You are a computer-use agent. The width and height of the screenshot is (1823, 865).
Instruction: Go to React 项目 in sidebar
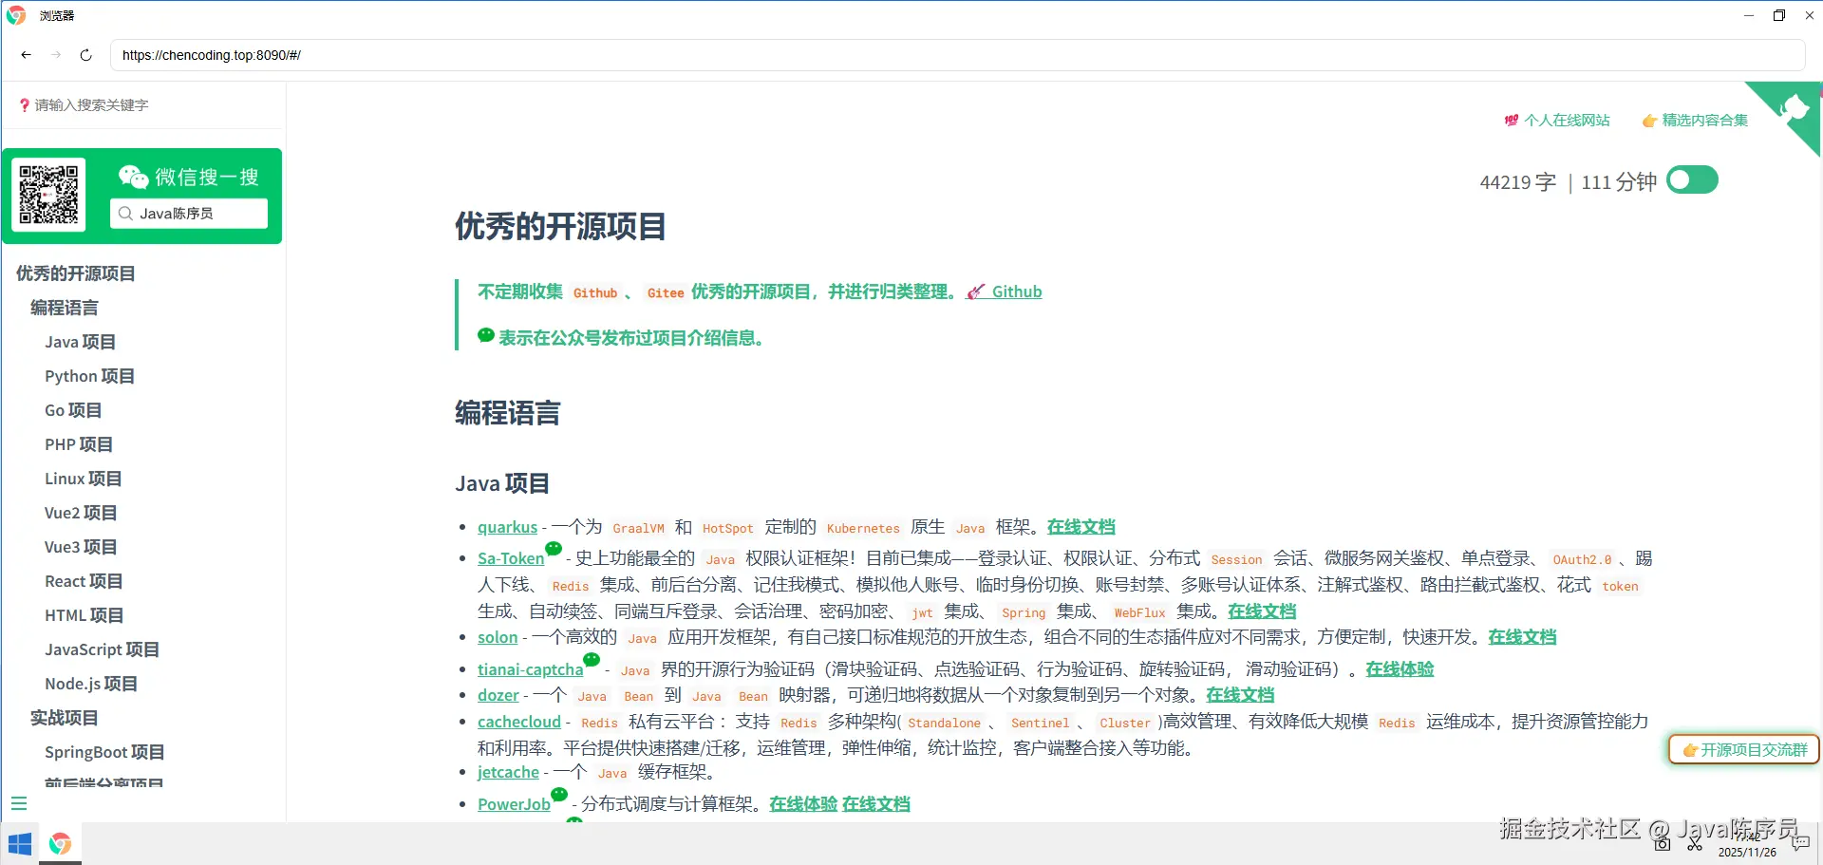(x=84, y=581)
